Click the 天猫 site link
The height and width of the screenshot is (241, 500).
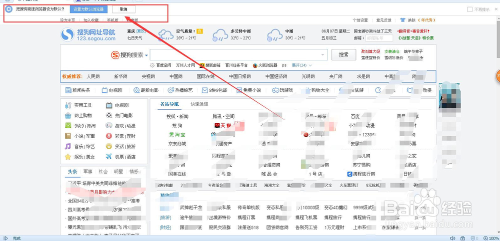[x=223, y=125]
